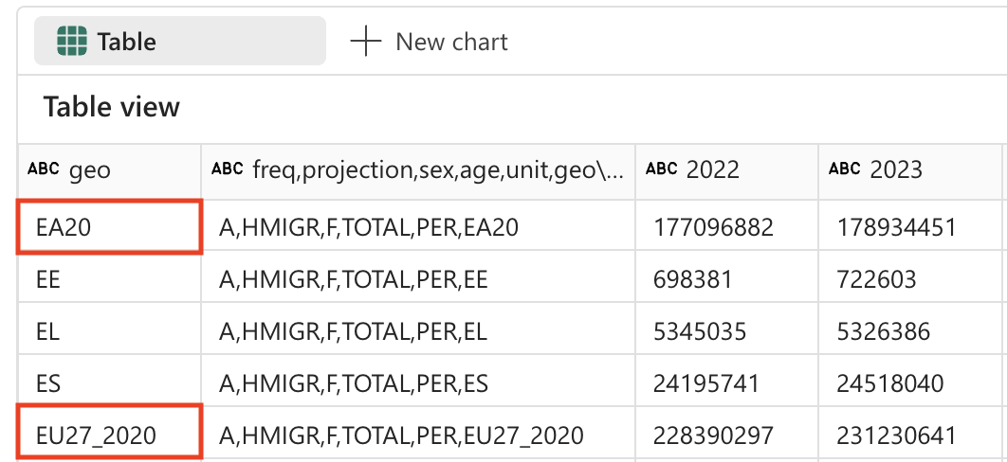
Task: Click the ABC type icon on geo column
Action: [x=44, y=169]
